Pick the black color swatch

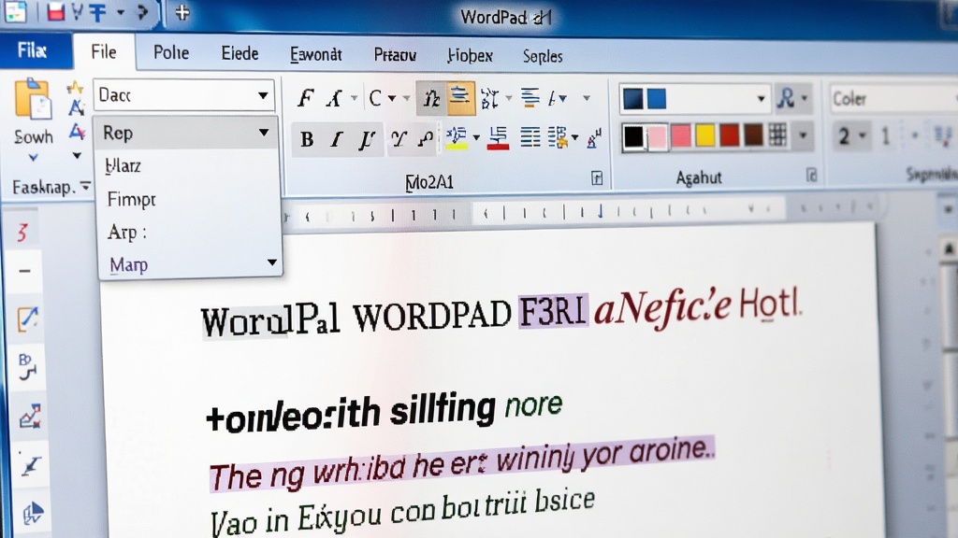633,136
